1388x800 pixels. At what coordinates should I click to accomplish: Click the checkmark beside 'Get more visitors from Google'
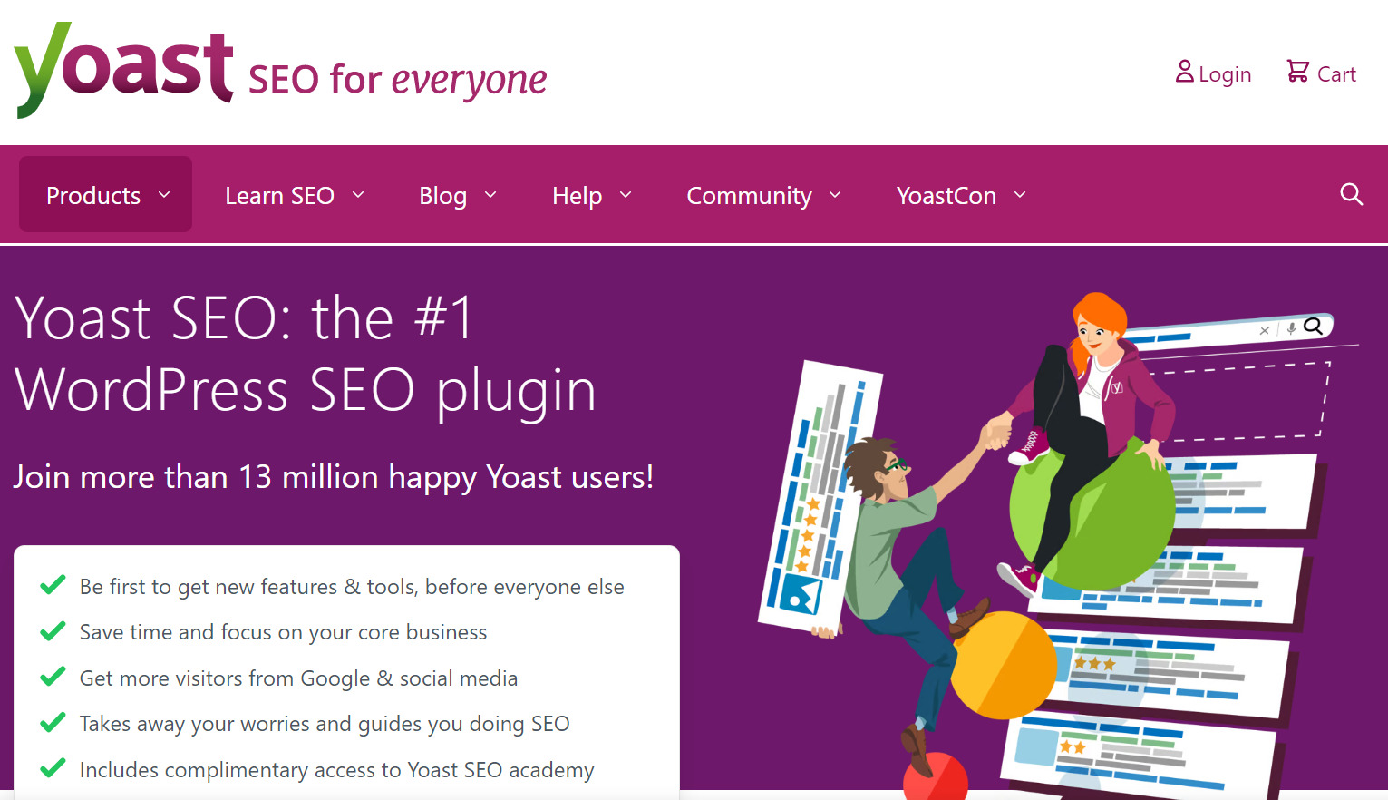tap(53, 677)
